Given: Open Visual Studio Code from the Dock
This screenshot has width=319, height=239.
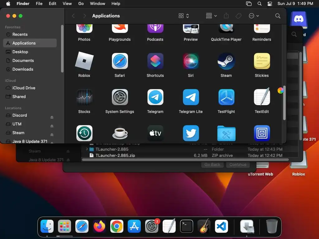Looking at the screenshot, I should (x=221, y=226).
